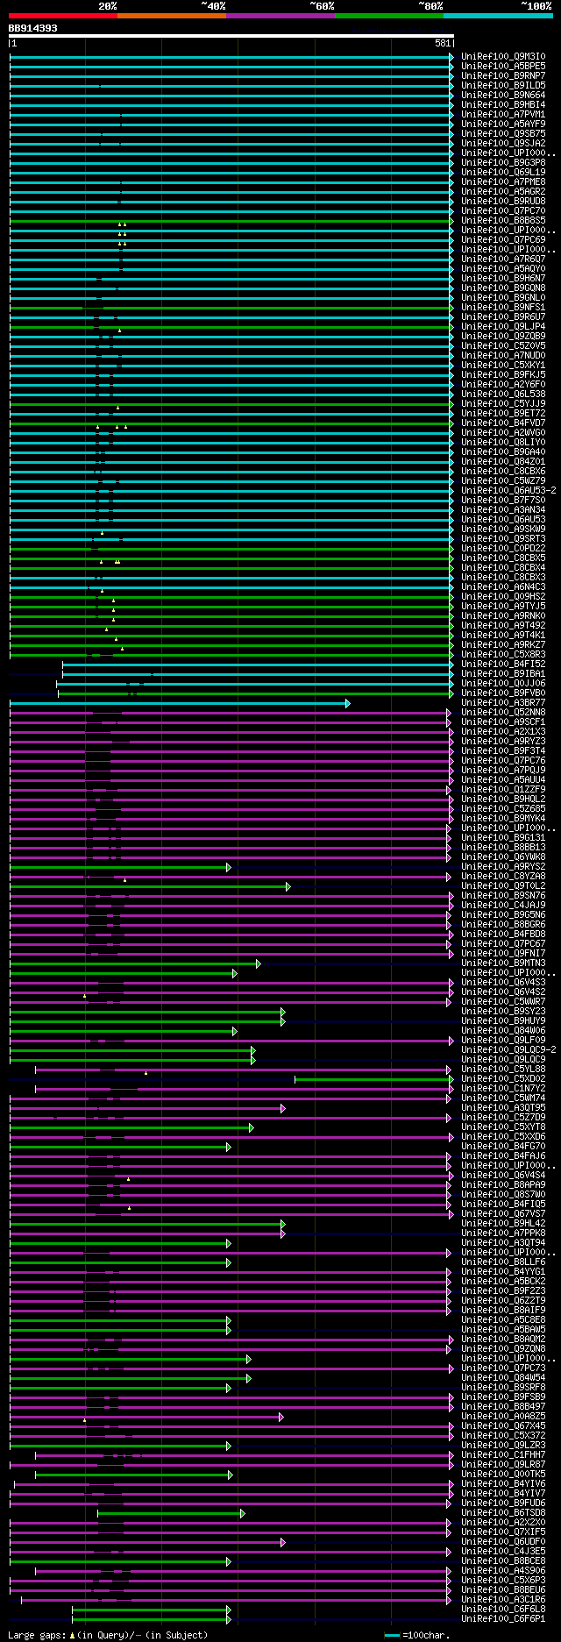Open hit UniRef100_A7PVM1
Screen dimensions: 561x1642
[x=503, y=115]
